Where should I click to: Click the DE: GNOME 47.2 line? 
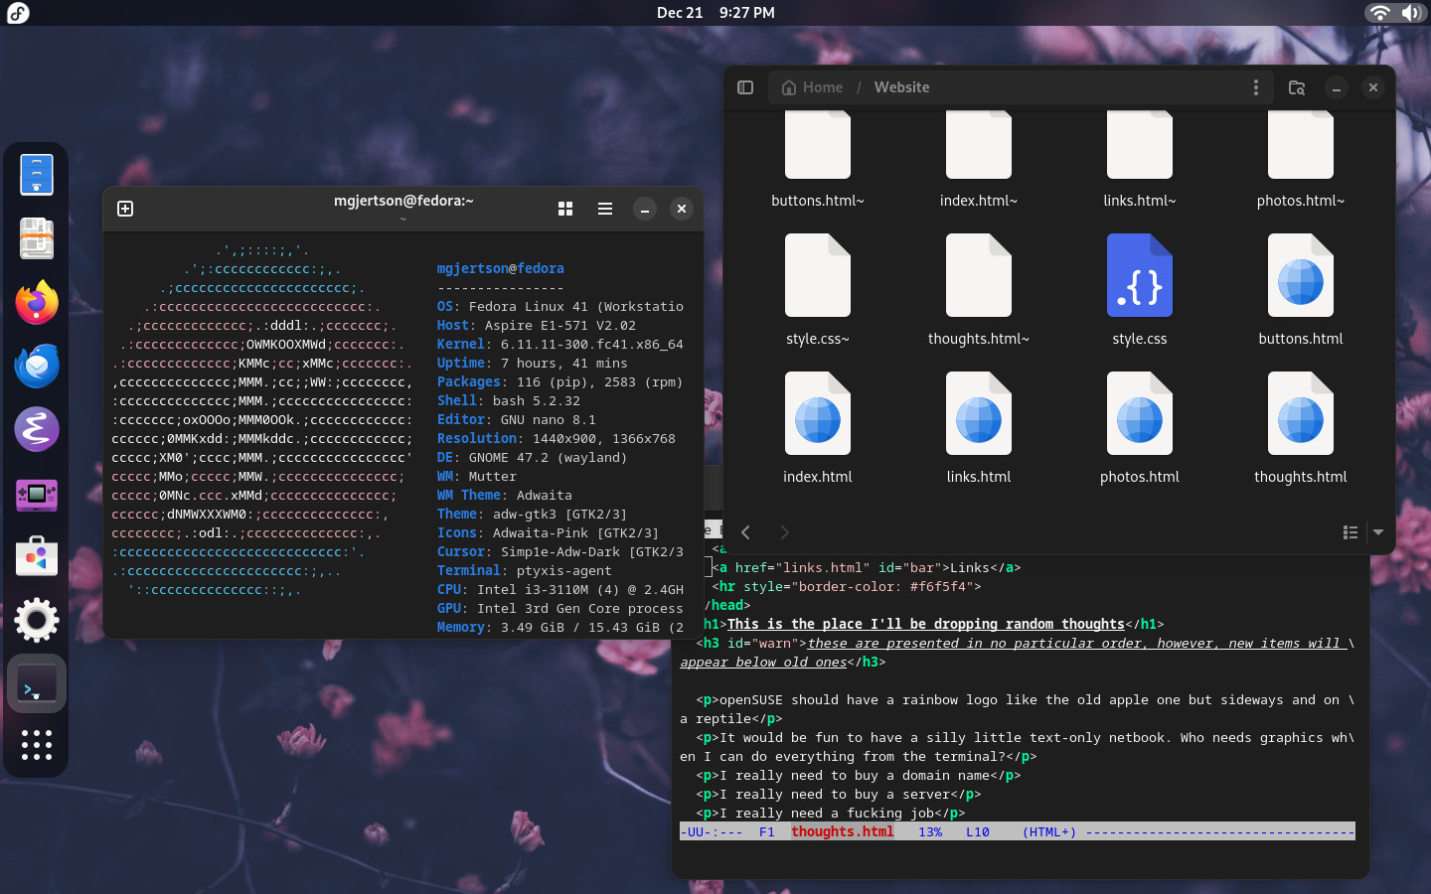(x=533, y=457)
